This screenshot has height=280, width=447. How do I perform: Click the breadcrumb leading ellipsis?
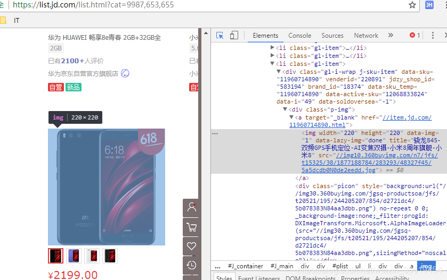(x=217, y=267)
